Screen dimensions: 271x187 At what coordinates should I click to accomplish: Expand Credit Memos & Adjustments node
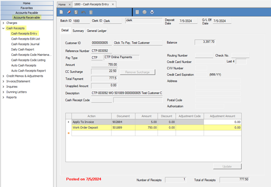click(3, 76)
